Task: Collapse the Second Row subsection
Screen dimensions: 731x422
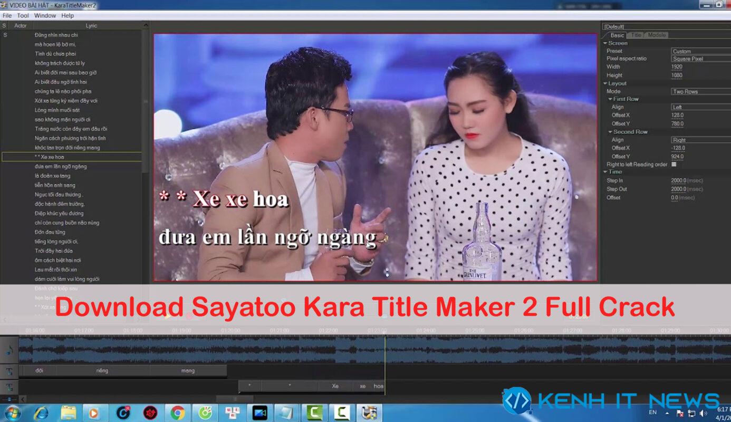Action: pyautogui.click(x=610, y=132)
